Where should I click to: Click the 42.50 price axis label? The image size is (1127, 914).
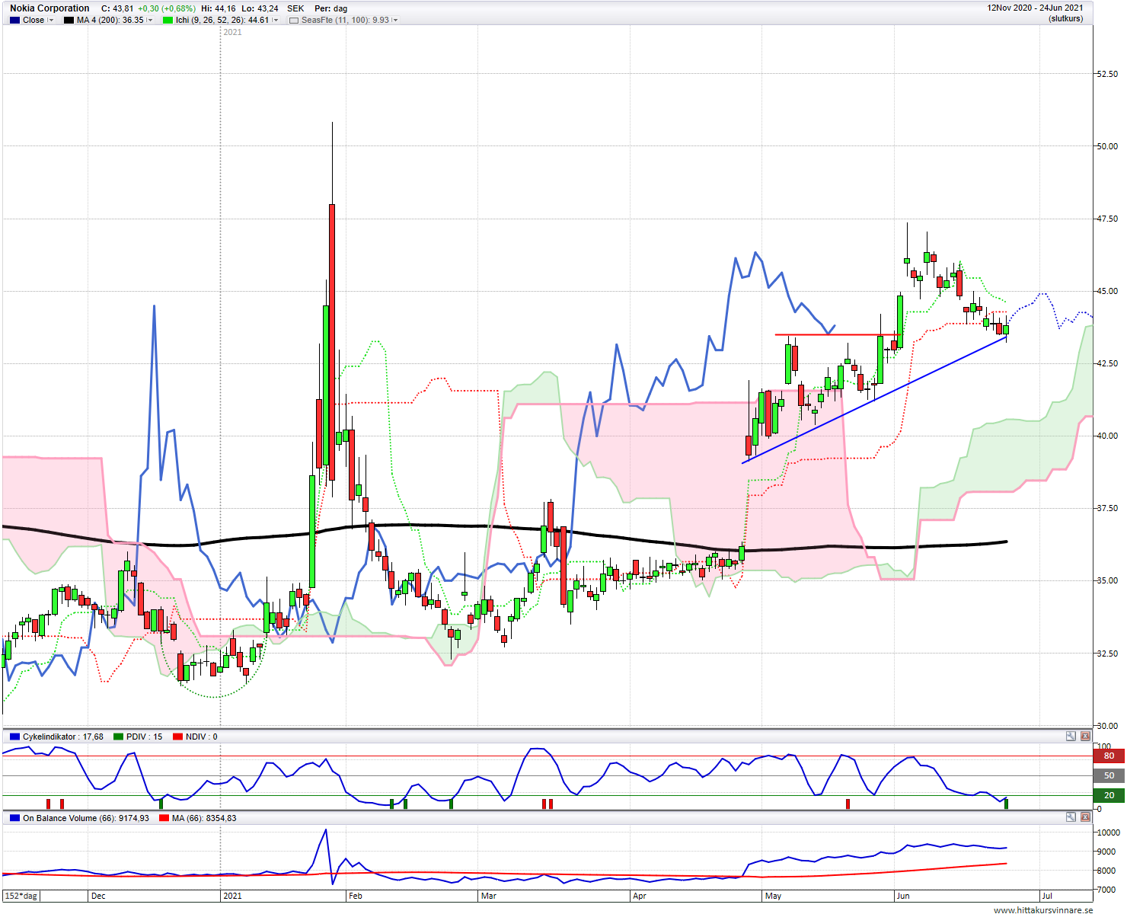click(1107, 363)
